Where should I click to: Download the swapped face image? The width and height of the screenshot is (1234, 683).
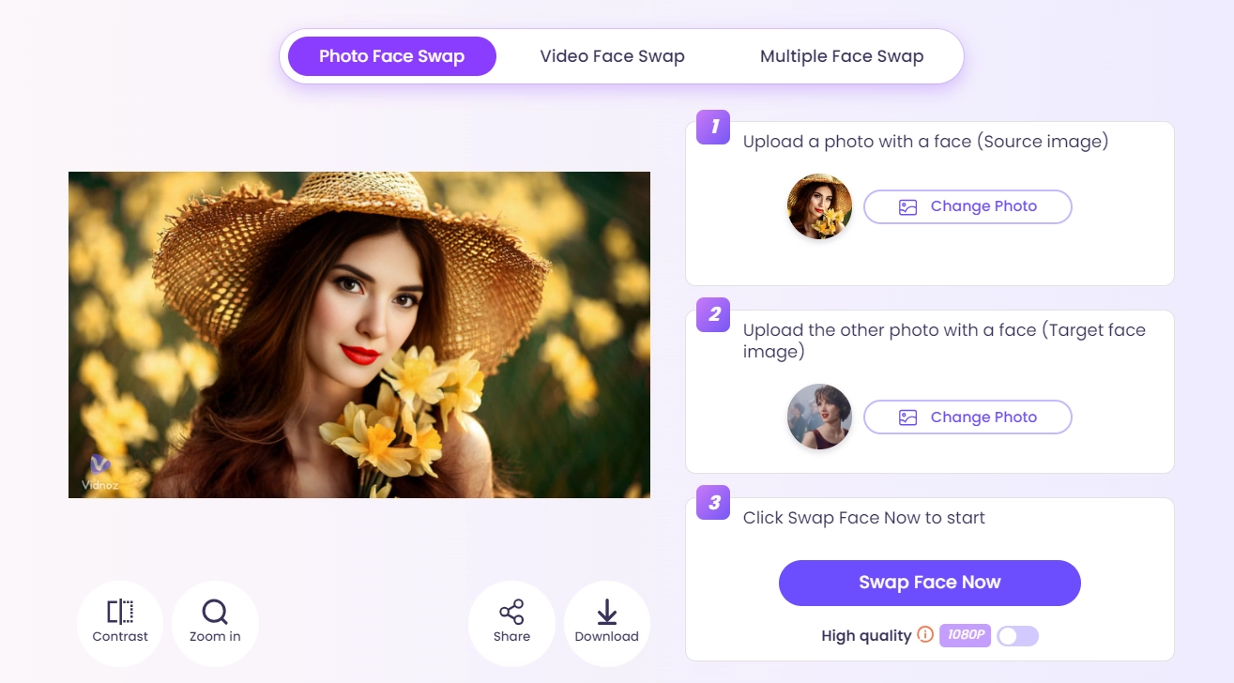click(606, 622)
